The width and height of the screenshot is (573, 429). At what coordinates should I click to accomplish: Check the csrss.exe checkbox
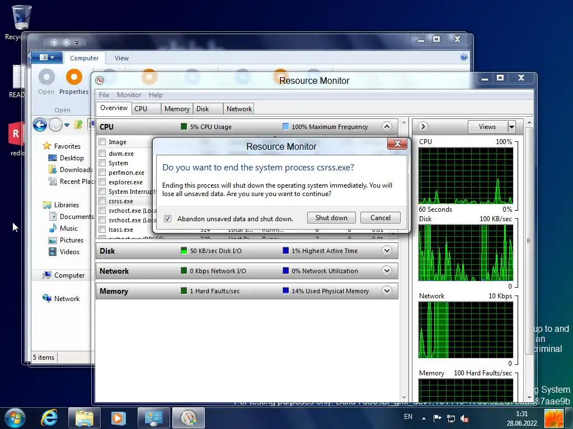102,201
